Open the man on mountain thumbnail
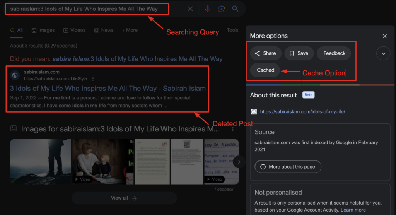This screenshot has width=396, height=215. click(x=40, y=162)
